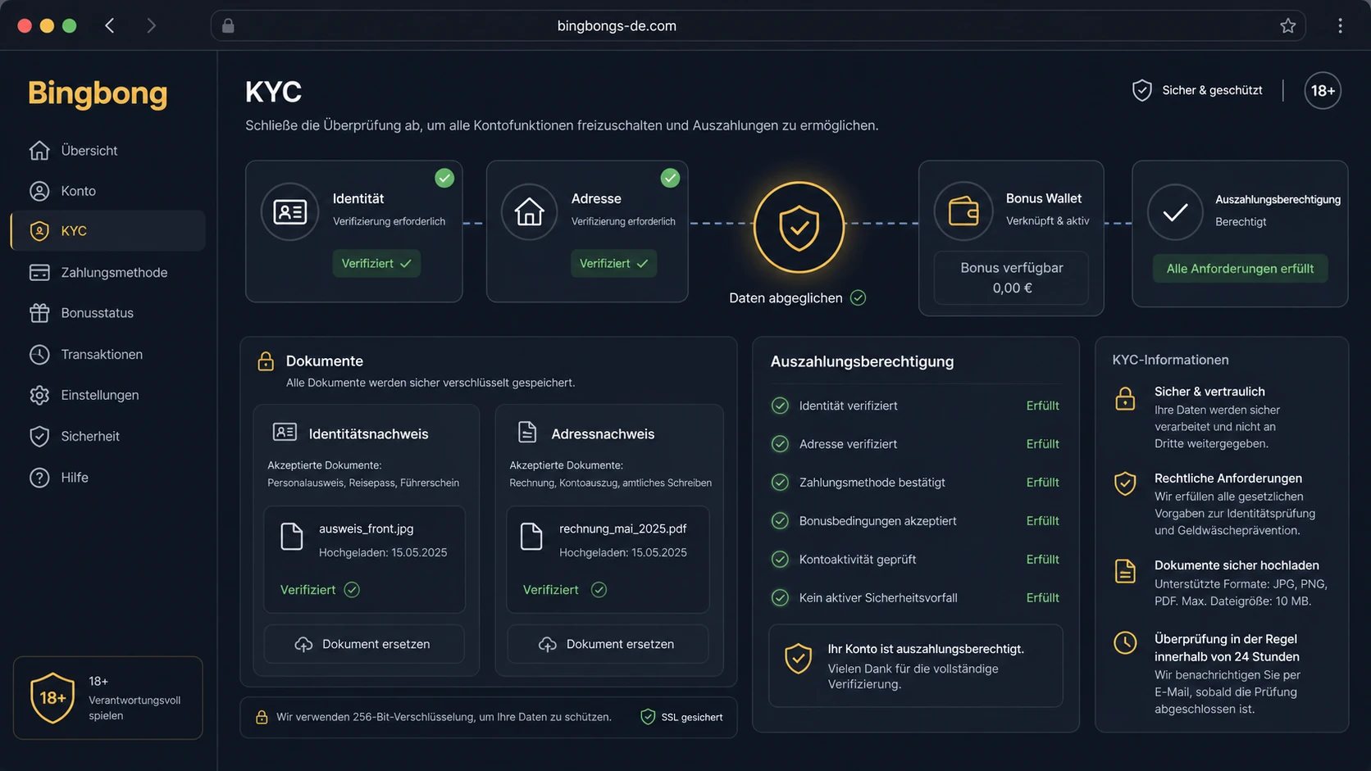Screen dimensions: 1371x771
Task: Open Zahlungsmethode in the sidebar
Action: [x=108, y=273]
